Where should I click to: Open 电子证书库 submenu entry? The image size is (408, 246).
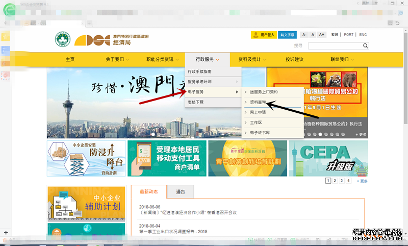click(272, 133)
